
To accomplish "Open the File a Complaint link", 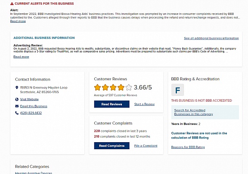I will (x=145, y=146).
